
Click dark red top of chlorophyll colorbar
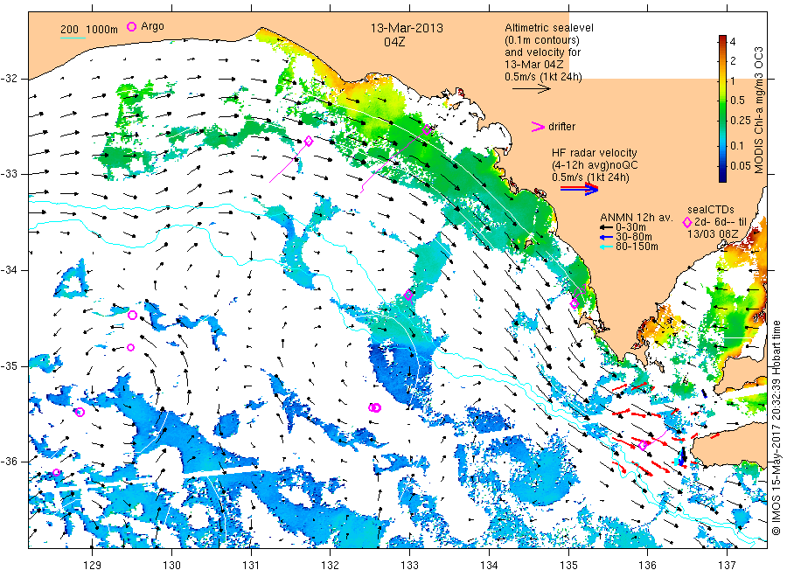[722, 40]
